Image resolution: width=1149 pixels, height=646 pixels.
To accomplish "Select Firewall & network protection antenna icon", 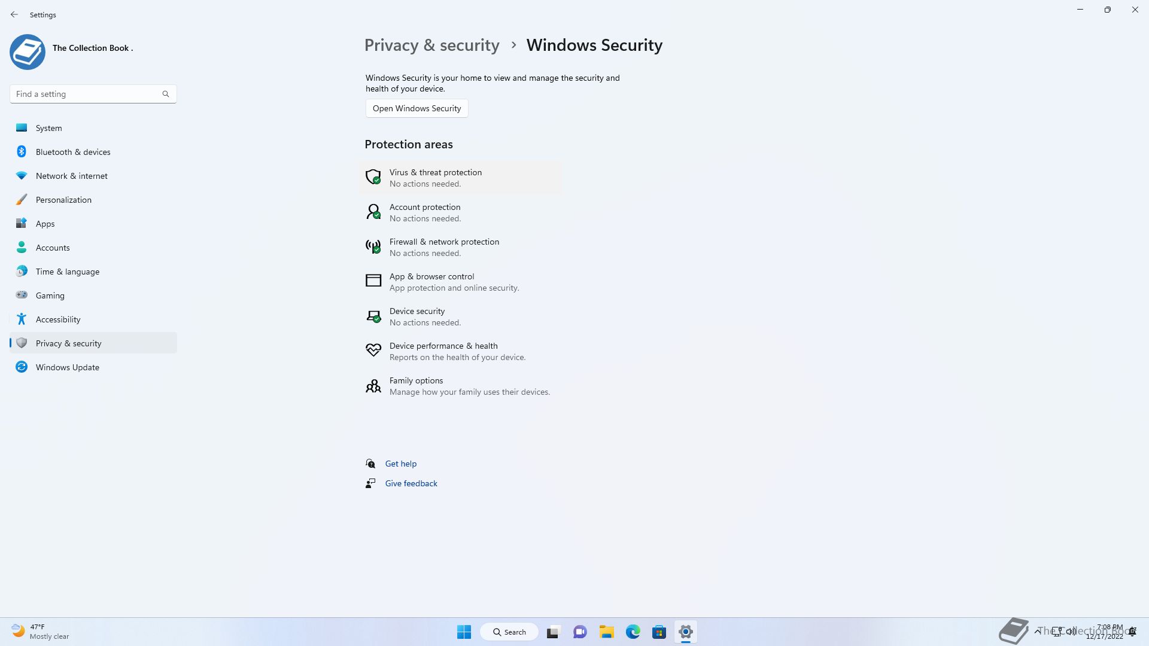I will tap(373, 246).
